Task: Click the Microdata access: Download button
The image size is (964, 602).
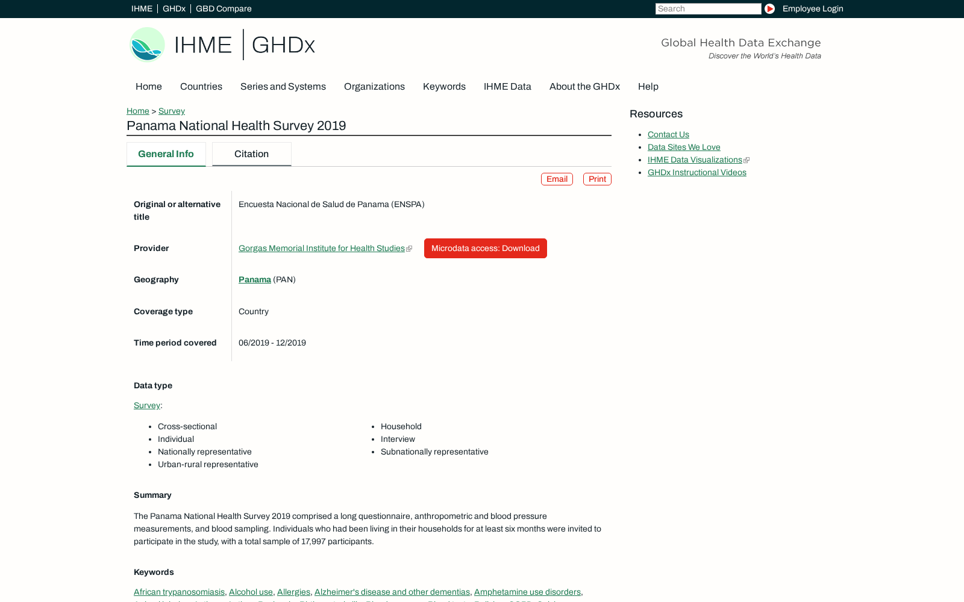Action: [486, 249]
